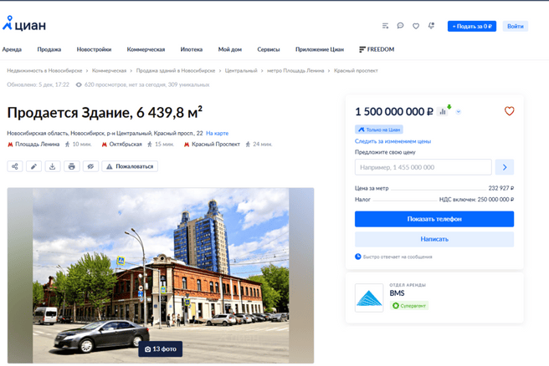549x366 pixels.
Task: Open price history chart icon
Action: pos(443,111)
